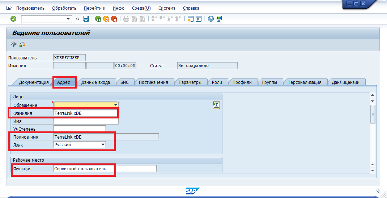Click the vertical scrollbar down arrow
Viewport: 387px width, 198px height.
(373, 170)
